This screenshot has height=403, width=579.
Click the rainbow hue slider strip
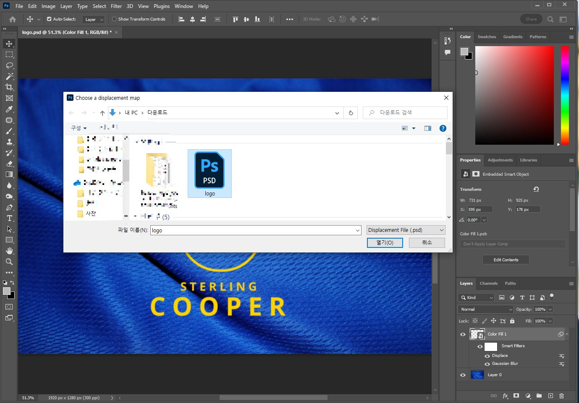(x=565, y=95)
